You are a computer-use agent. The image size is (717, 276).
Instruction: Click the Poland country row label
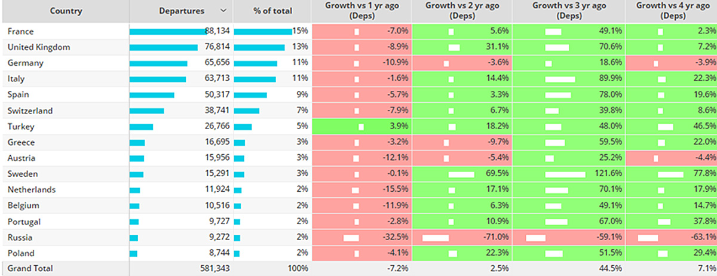[x=21, y=253]
